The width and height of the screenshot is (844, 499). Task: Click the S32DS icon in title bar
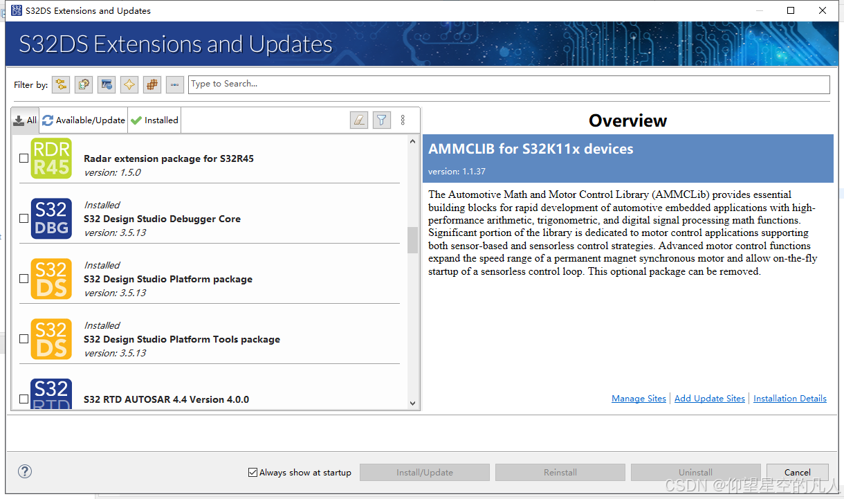tap(15, 10)
